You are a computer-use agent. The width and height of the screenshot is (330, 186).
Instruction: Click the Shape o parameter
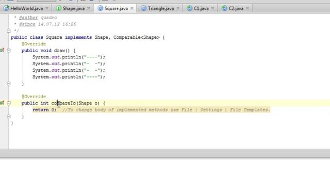pyautogui.click(x=88, y=103)
